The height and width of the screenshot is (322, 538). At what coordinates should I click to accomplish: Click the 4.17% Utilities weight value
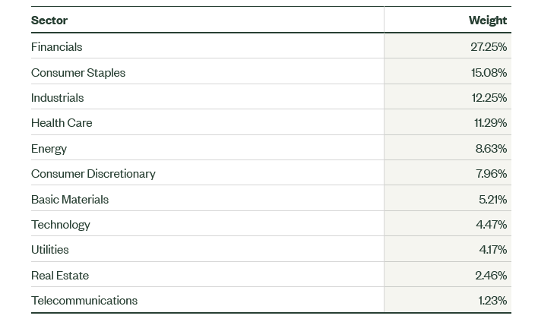pyautogui.click(x=492, y=250)
